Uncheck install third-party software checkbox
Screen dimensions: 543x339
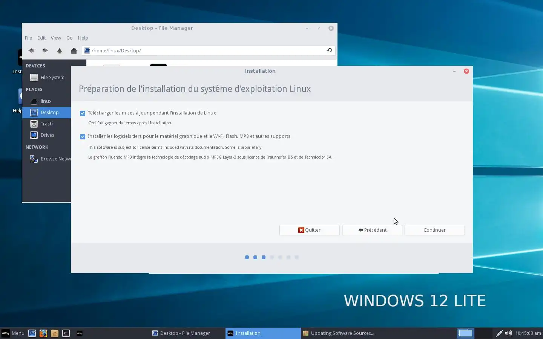pos(83,137)
